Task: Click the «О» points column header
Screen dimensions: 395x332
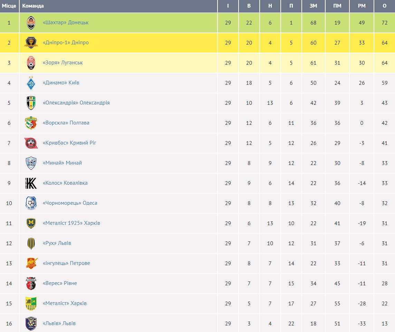Action: 385,6
